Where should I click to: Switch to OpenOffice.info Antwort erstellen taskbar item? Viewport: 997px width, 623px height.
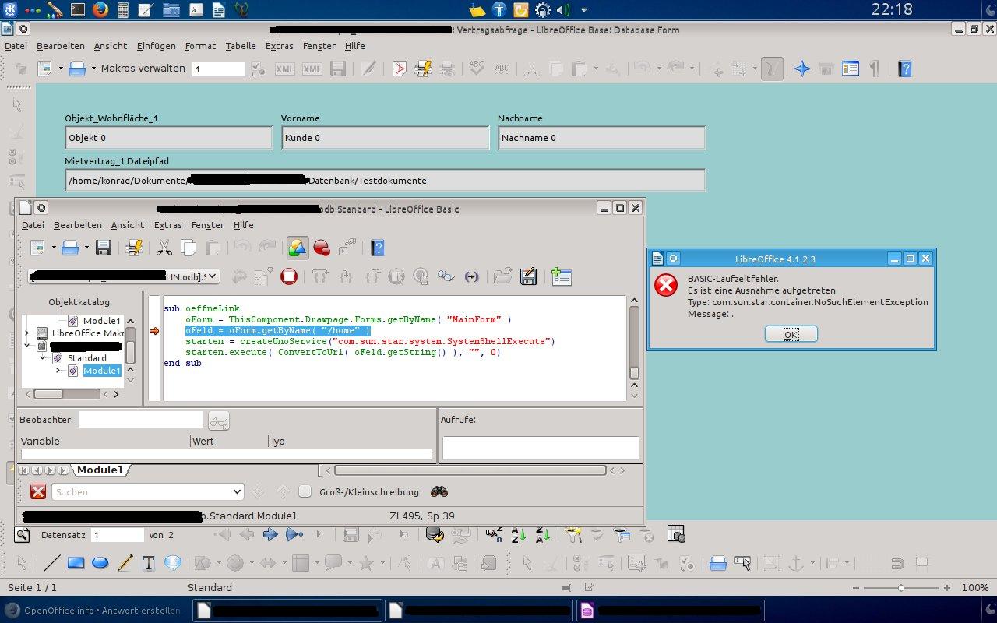[95, 611]
